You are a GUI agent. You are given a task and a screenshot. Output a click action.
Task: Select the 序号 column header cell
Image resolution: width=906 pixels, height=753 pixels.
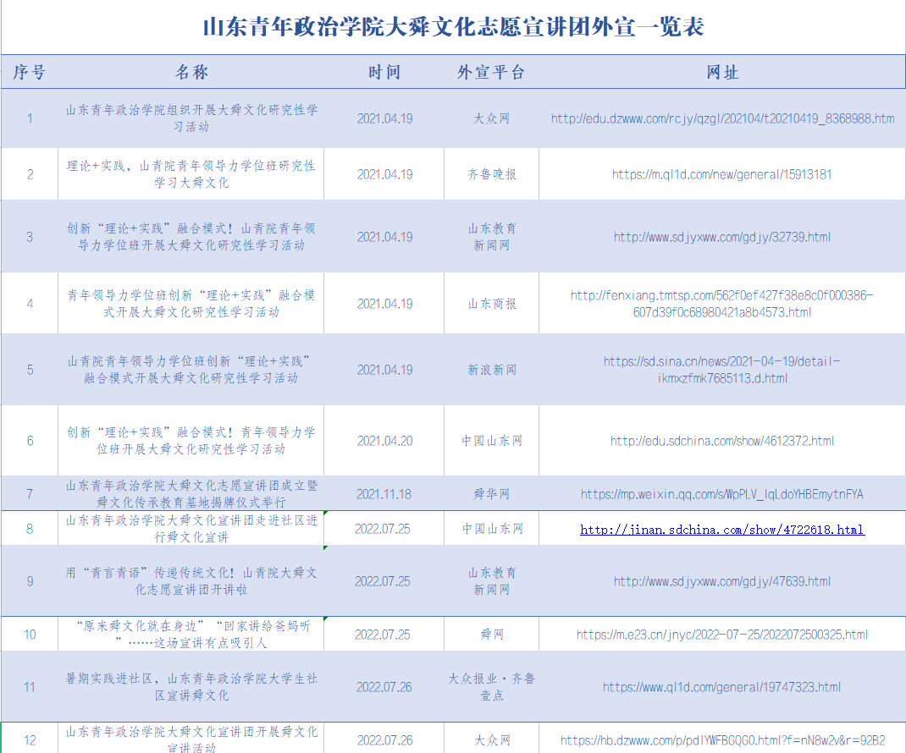(29, 73)
